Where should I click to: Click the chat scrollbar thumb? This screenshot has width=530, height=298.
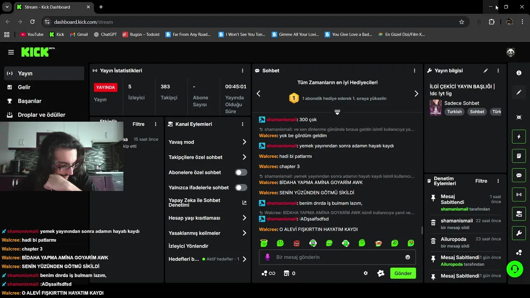pos(422,230)
